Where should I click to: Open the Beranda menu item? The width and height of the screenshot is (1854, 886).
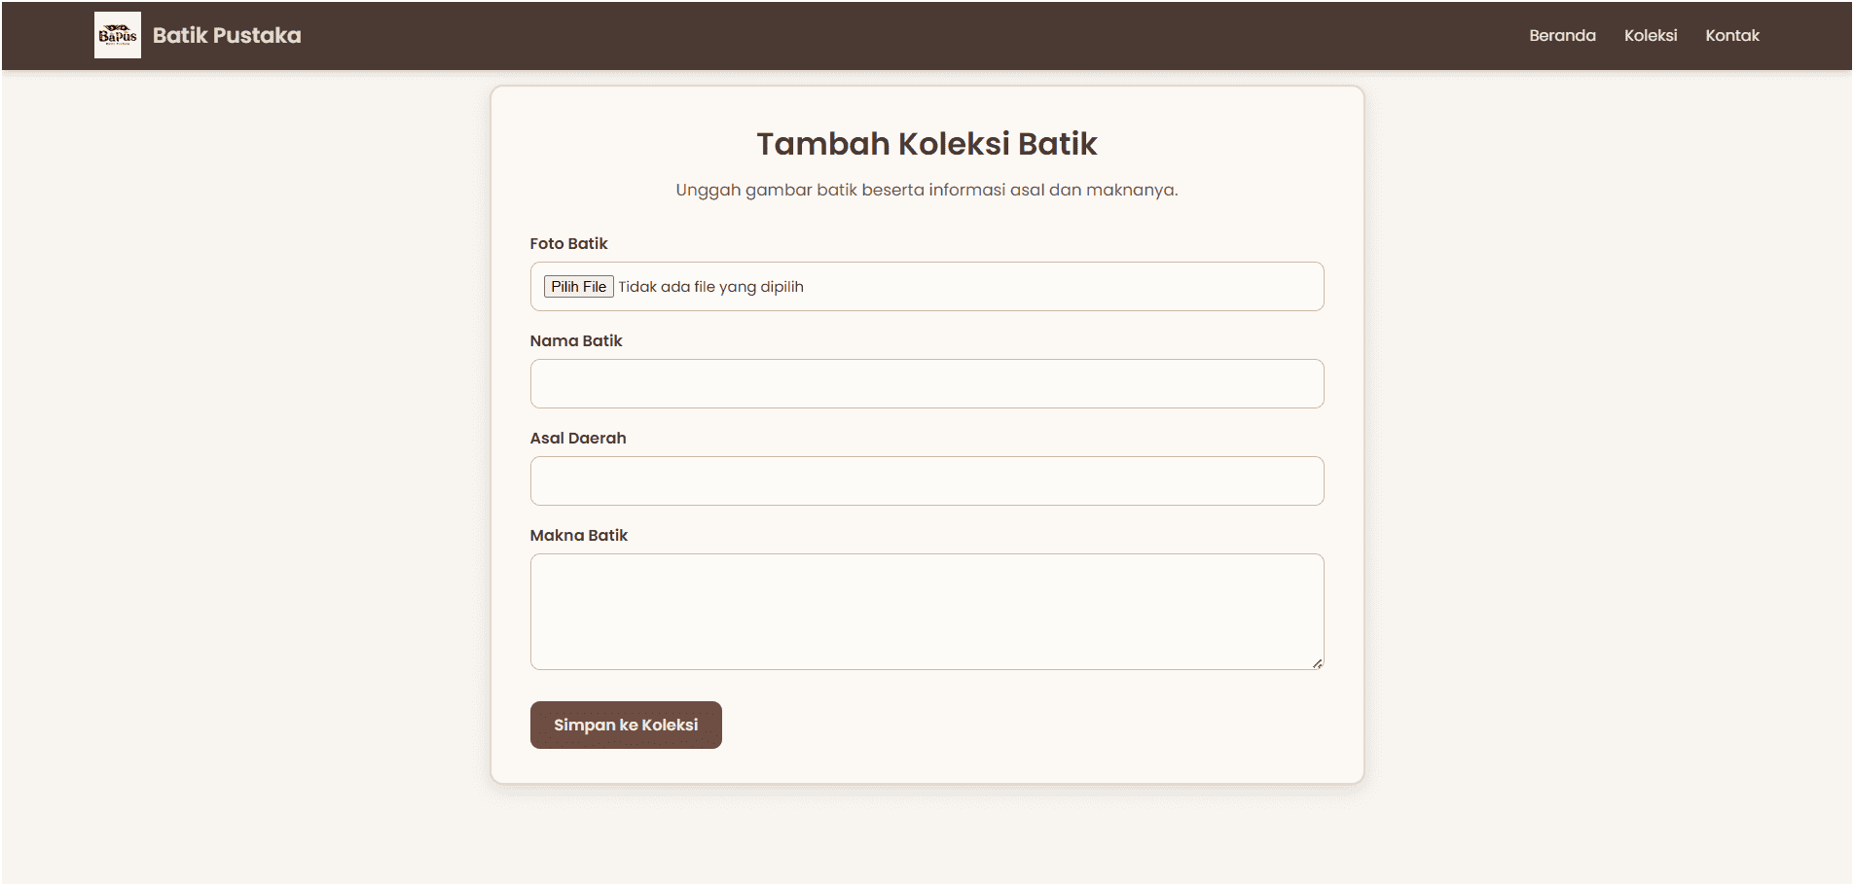pos(1562,35)
